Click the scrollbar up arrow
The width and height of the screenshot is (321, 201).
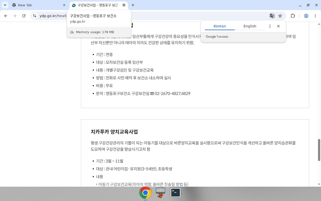pyautogui.click(x=319, y=24)
